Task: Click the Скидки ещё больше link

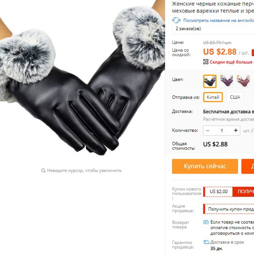Action: pos(232,62)
